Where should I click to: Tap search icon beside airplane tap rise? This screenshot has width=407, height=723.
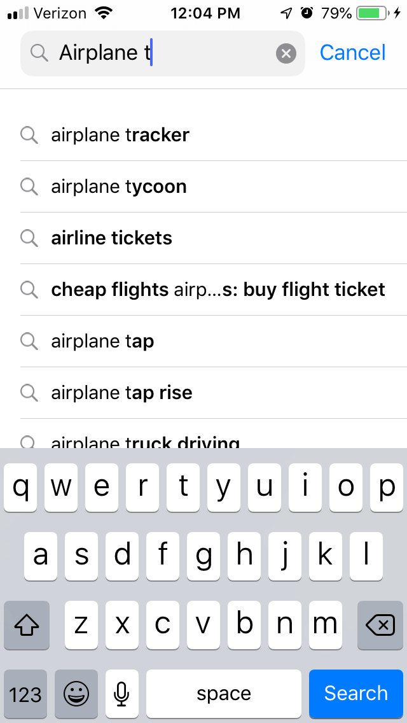coord(29,393)
